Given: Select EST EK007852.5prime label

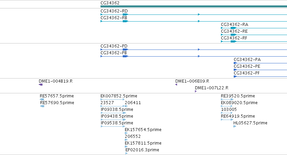Looking at the screenshot, I should 119,96.
